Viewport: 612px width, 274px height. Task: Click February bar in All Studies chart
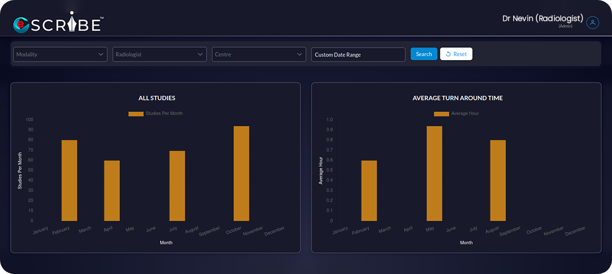(x=69, y=180)
